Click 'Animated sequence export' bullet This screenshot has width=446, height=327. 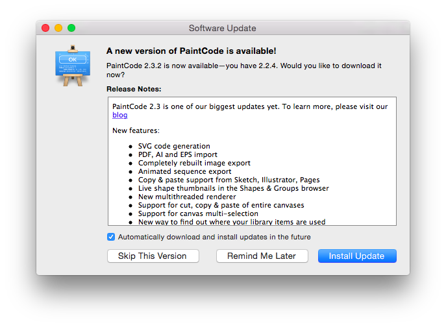point(184,171)
